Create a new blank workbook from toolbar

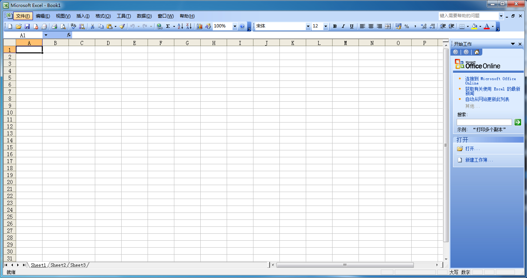(10, 26)
